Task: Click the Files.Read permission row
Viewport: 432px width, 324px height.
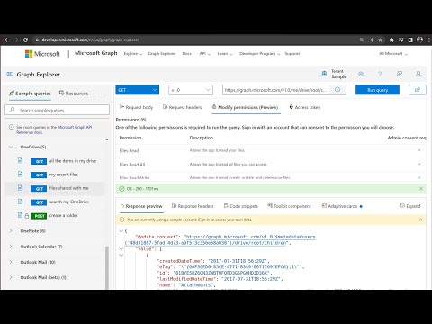Action: pyautogui.click(x=270, y=150)
